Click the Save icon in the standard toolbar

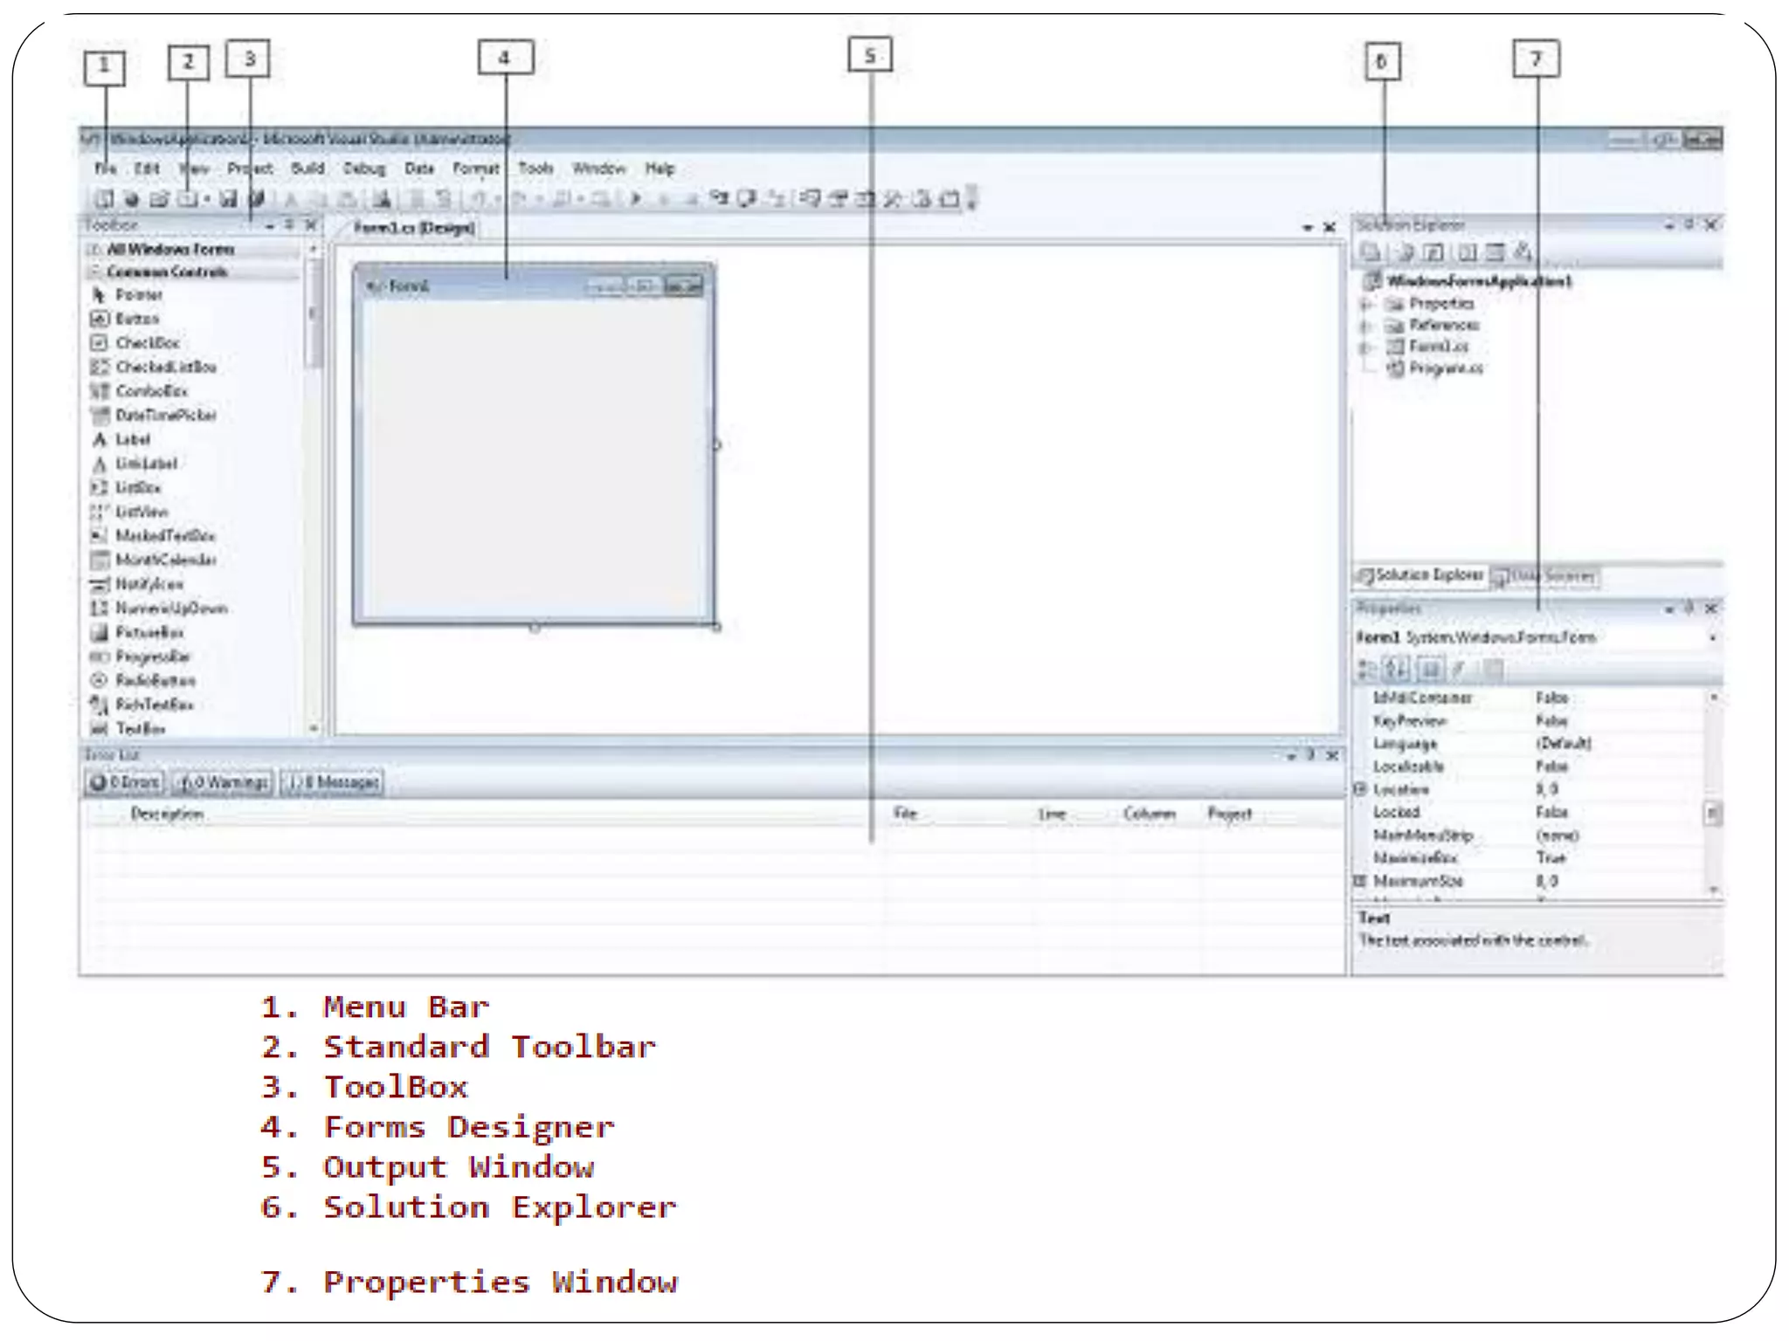point(229,199)
